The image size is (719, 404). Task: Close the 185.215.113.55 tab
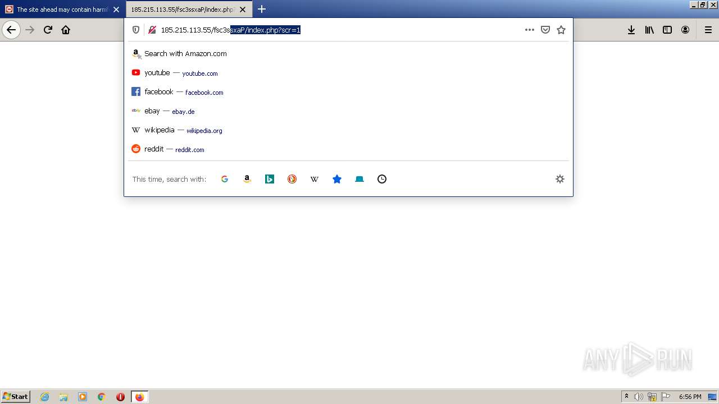(243, 10)
